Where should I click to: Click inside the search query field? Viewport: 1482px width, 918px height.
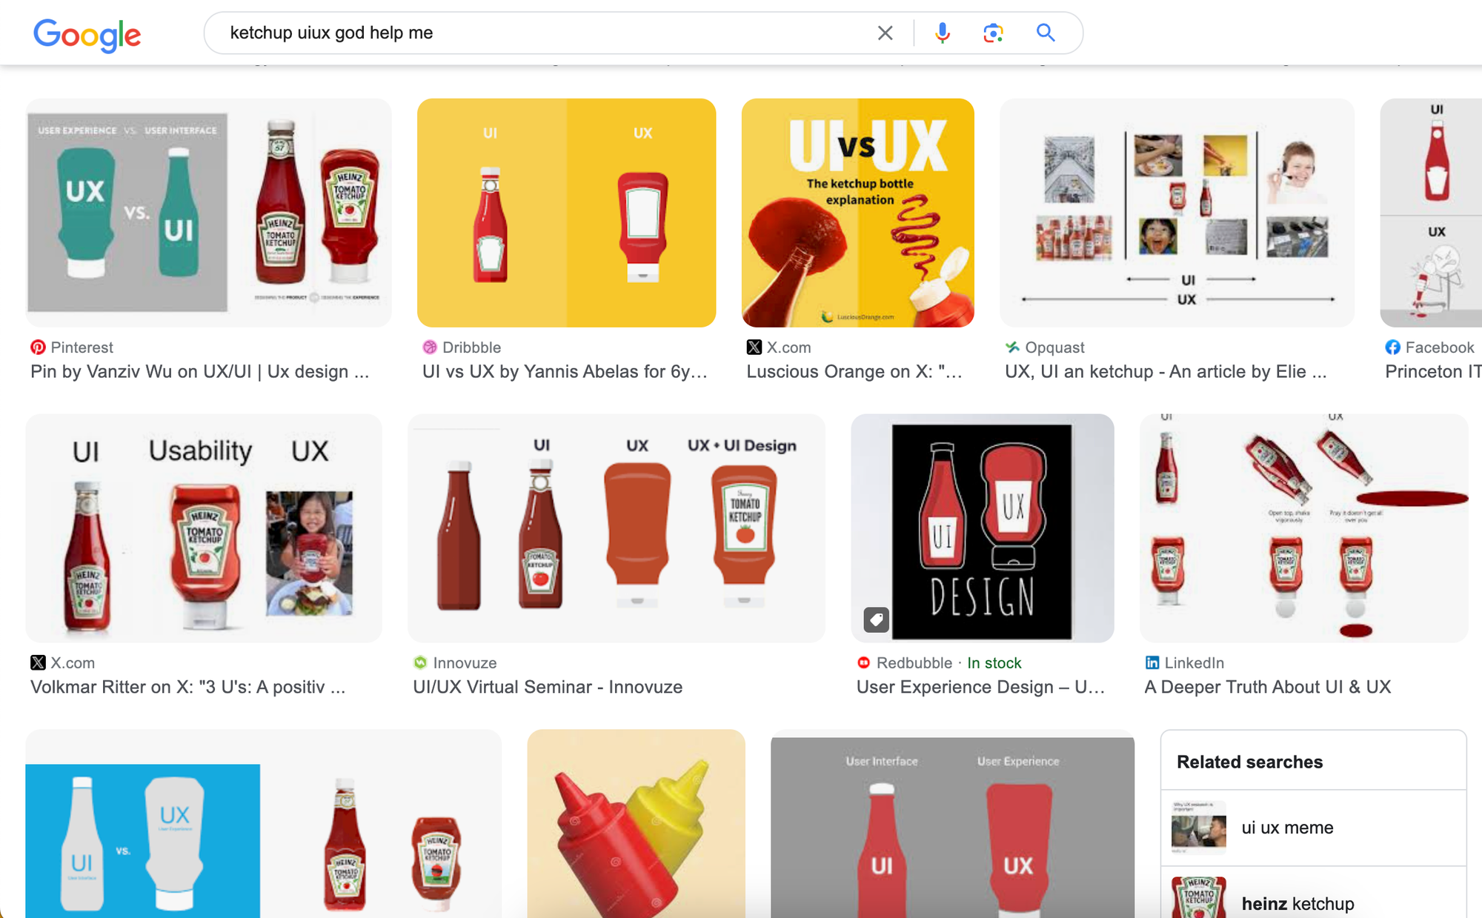point(519,33)
